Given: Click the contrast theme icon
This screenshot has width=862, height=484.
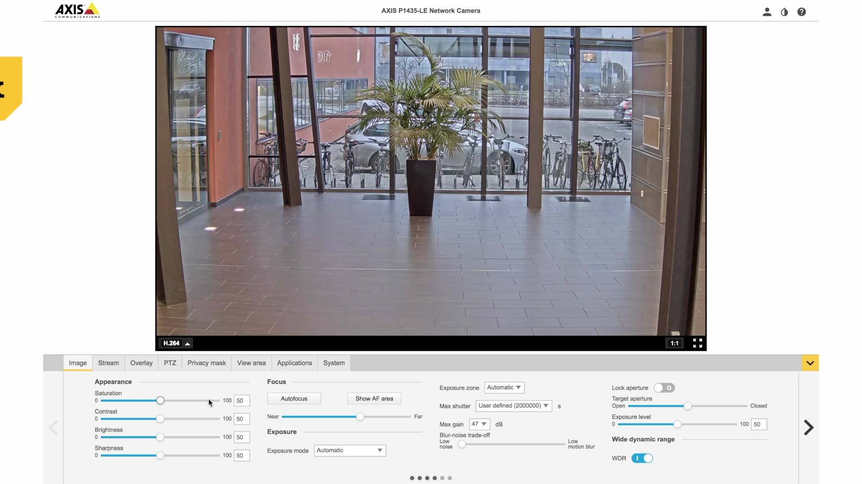Looking at the screenshot, I should [x=784, y=12].
